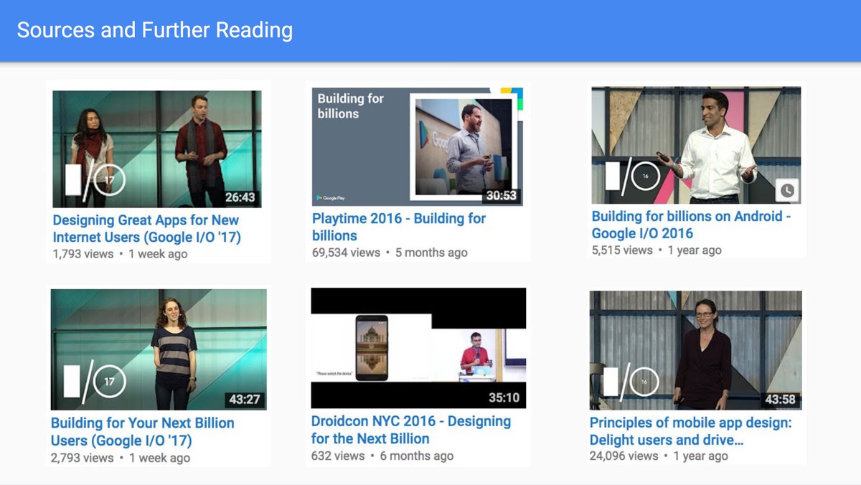Click the 43:58 duration badge
The width and height of the screenshot is (861, 485).
pyautogui.click(x=781, y=400)
